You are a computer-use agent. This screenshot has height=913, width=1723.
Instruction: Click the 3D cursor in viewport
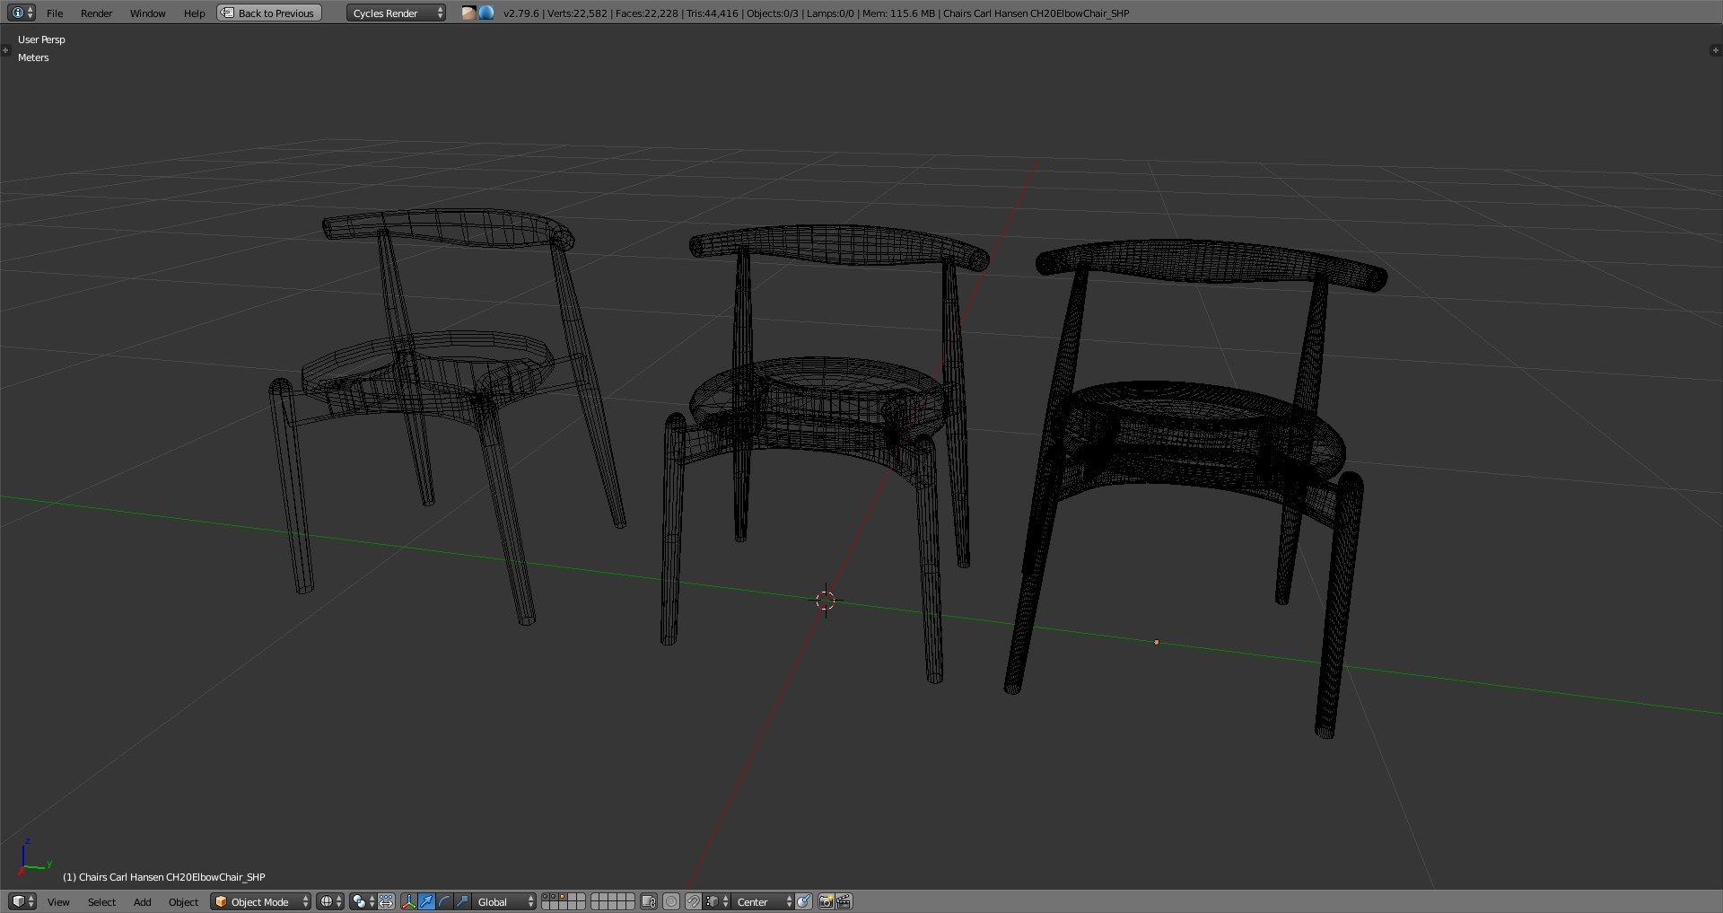click(826, 600)
